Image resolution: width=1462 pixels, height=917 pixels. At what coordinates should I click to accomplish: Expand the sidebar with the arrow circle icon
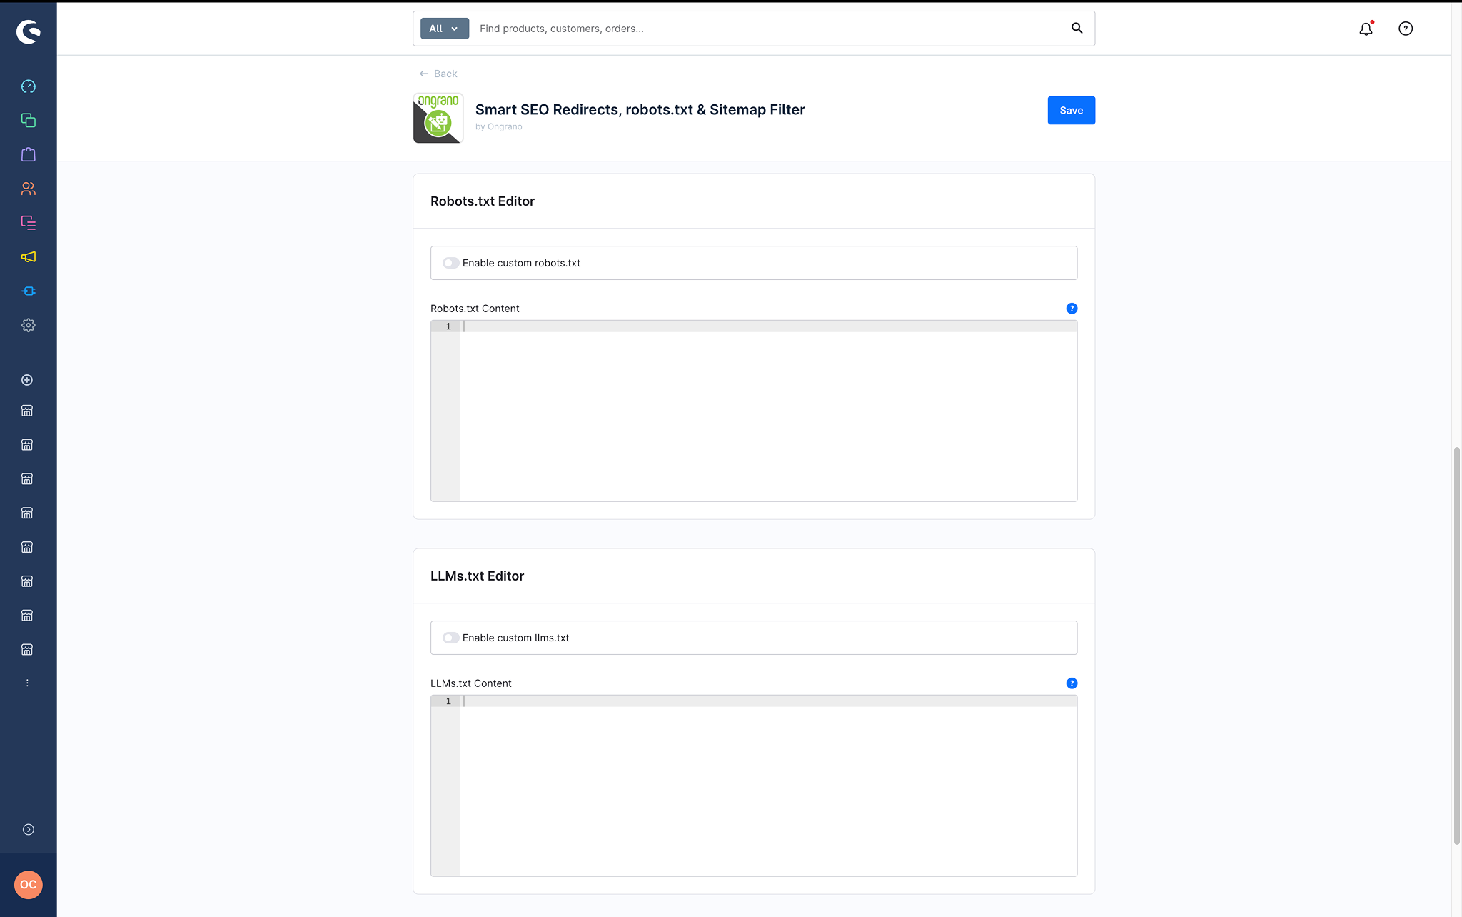pyautogui.click(x=29, y=829)
